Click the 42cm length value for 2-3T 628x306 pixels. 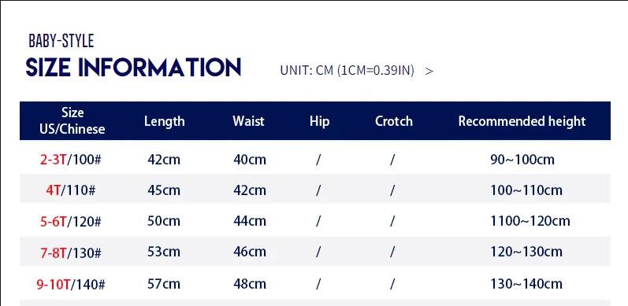[164, 160]
